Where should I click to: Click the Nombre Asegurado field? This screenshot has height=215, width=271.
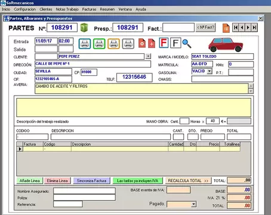pos(84,191)
